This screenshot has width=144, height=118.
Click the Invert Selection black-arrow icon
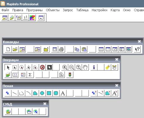[x=49, y=67]
